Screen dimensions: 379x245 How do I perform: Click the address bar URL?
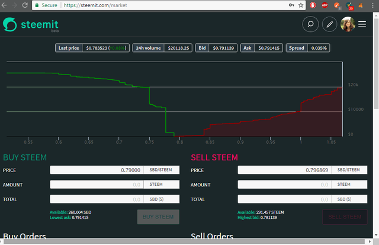95,5
